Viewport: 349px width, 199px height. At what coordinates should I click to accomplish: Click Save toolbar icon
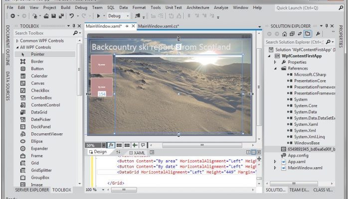pyautogui.click(x=53, y=16)
